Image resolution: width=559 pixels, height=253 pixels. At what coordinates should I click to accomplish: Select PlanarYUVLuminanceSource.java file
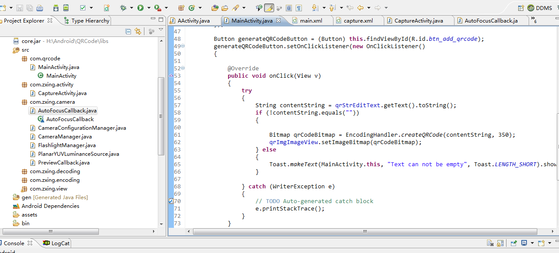pyautogui.click(x=78, y=154)
